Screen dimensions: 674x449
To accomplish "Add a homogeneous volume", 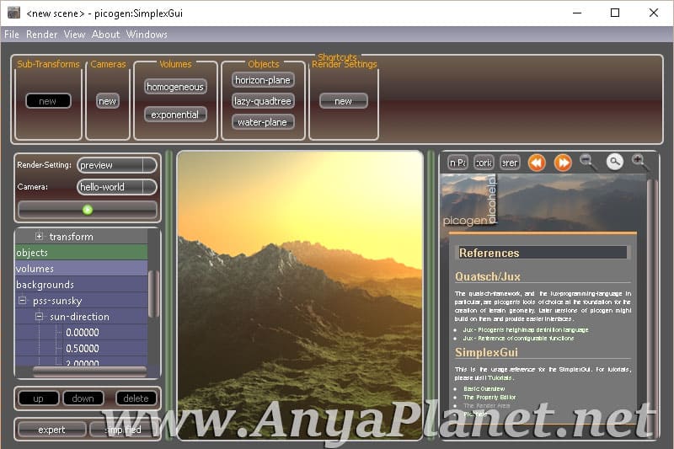I will tap(175, 87).
